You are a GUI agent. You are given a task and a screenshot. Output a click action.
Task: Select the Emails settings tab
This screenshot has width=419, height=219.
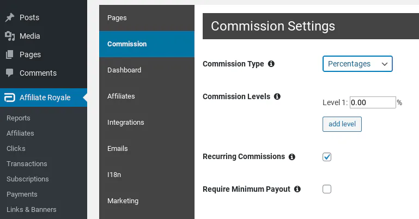118,149
